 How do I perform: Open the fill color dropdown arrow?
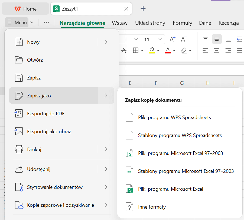coord(158,51)
